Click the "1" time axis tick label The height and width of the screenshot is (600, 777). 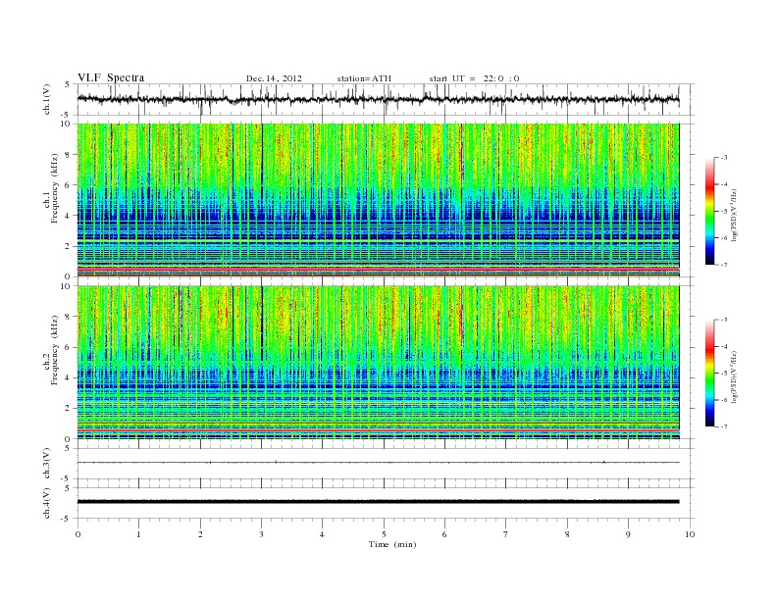point(138,534)
